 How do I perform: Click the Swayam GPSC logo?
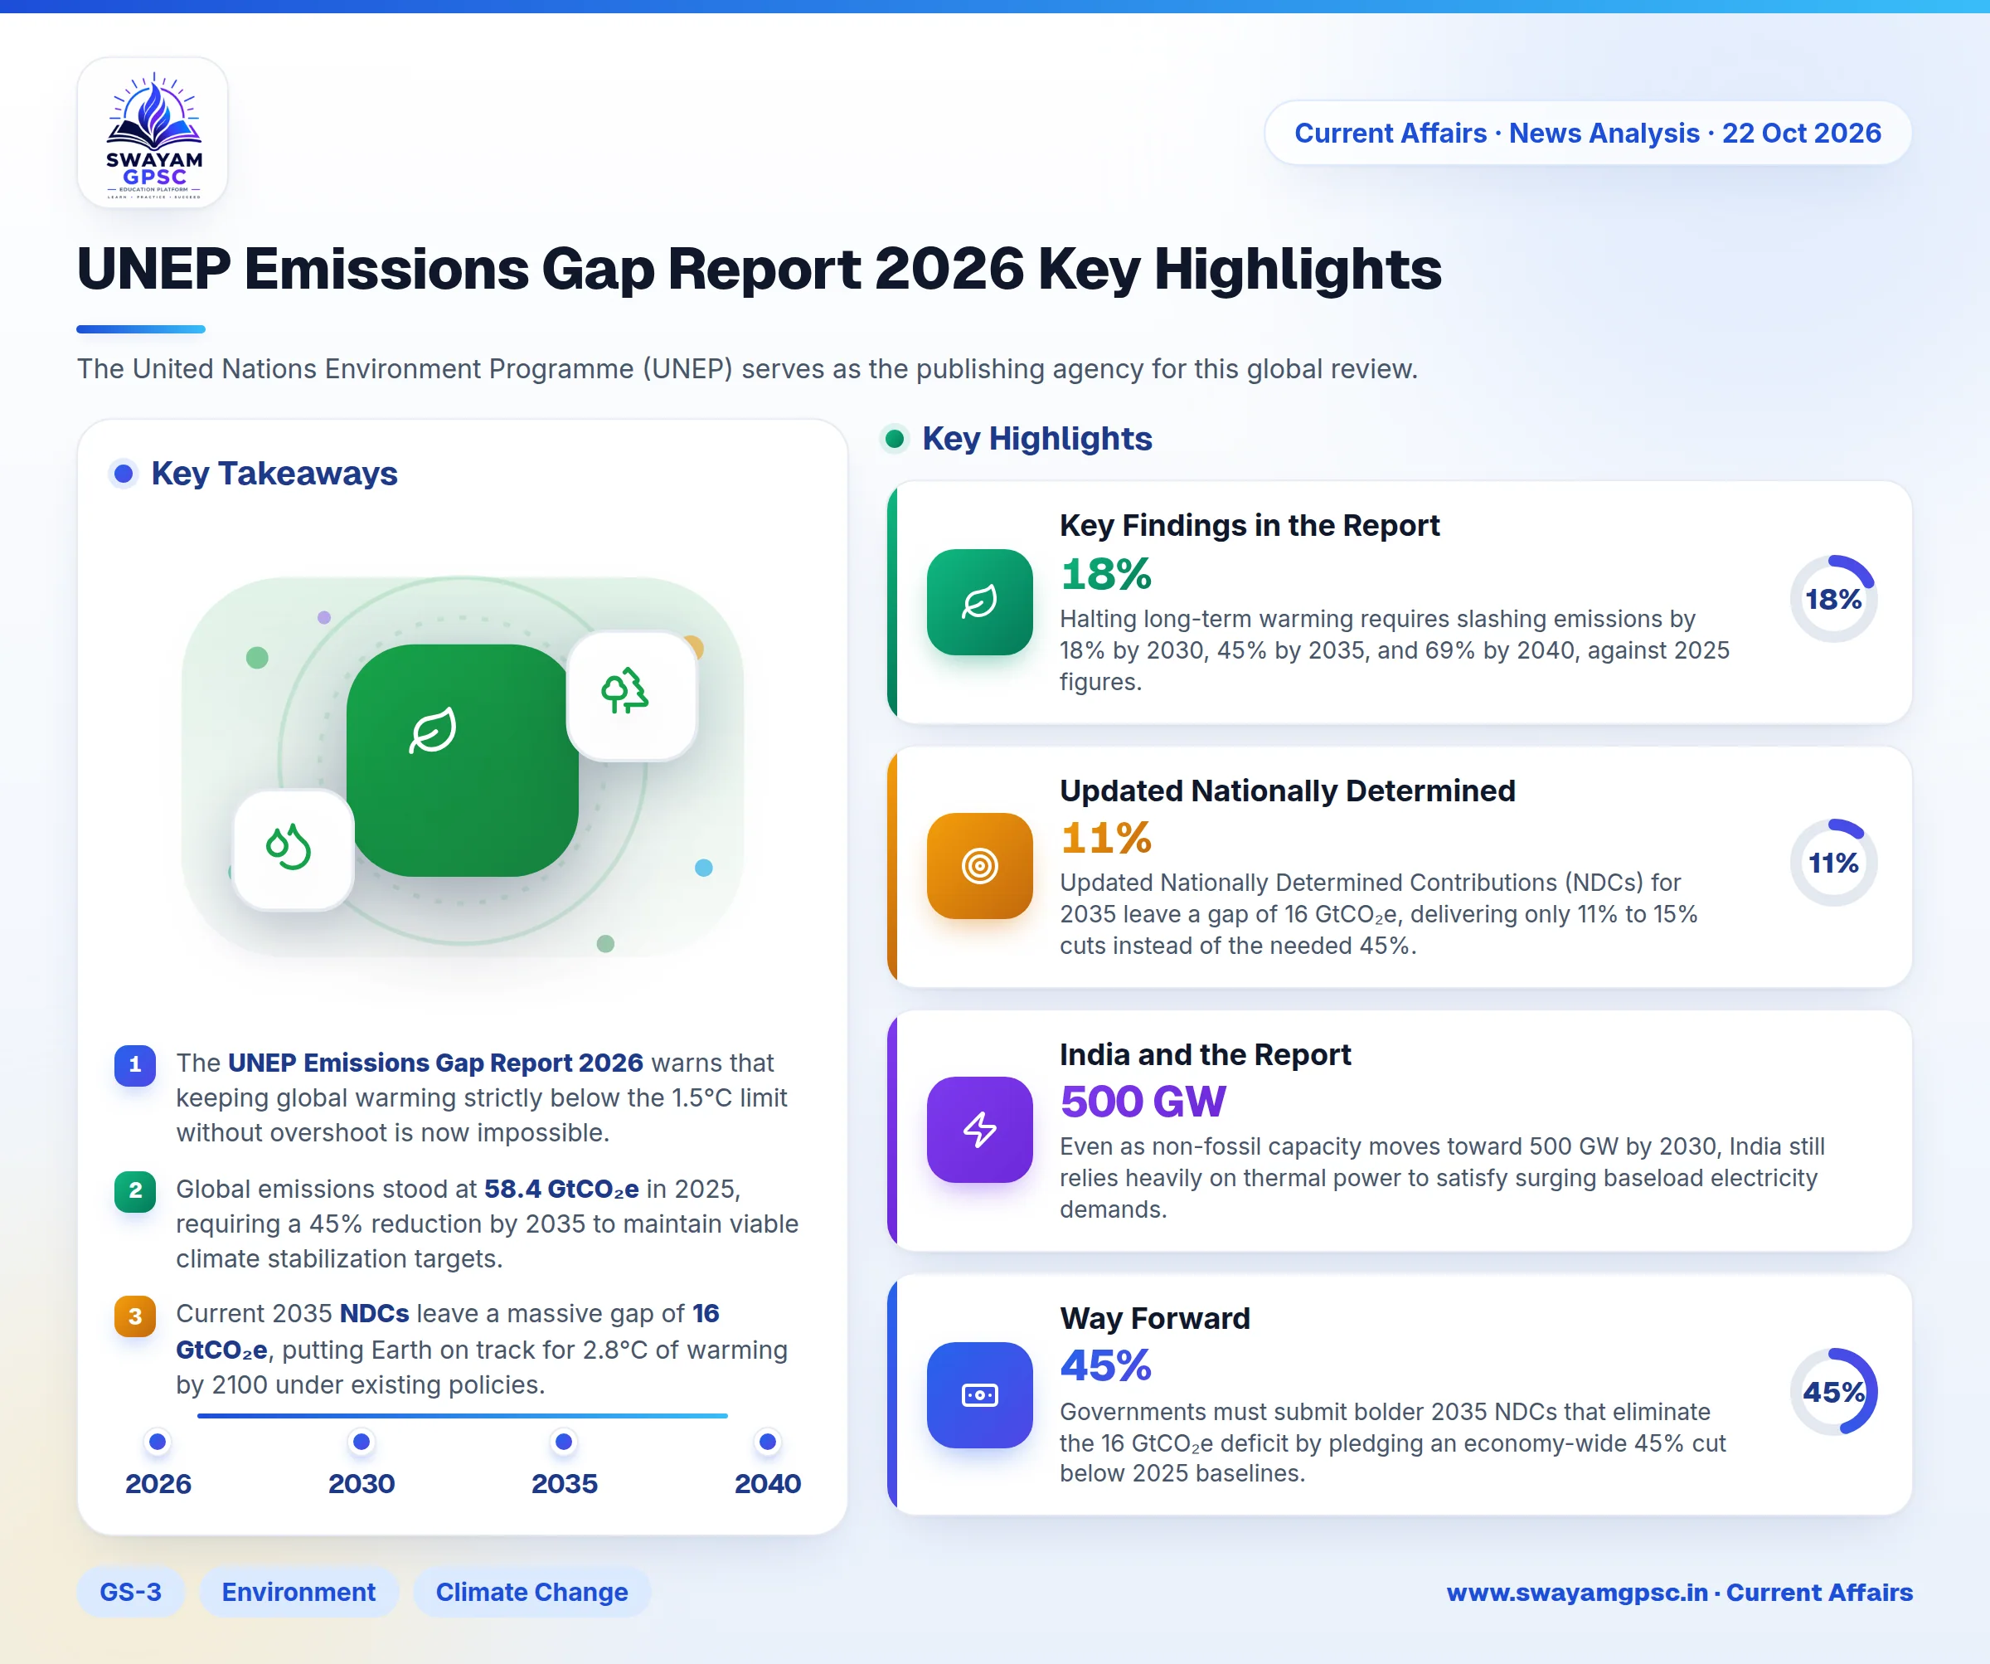(153, 133)
